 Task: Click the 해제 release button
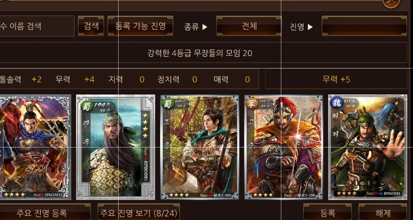(x=383, y=212)
